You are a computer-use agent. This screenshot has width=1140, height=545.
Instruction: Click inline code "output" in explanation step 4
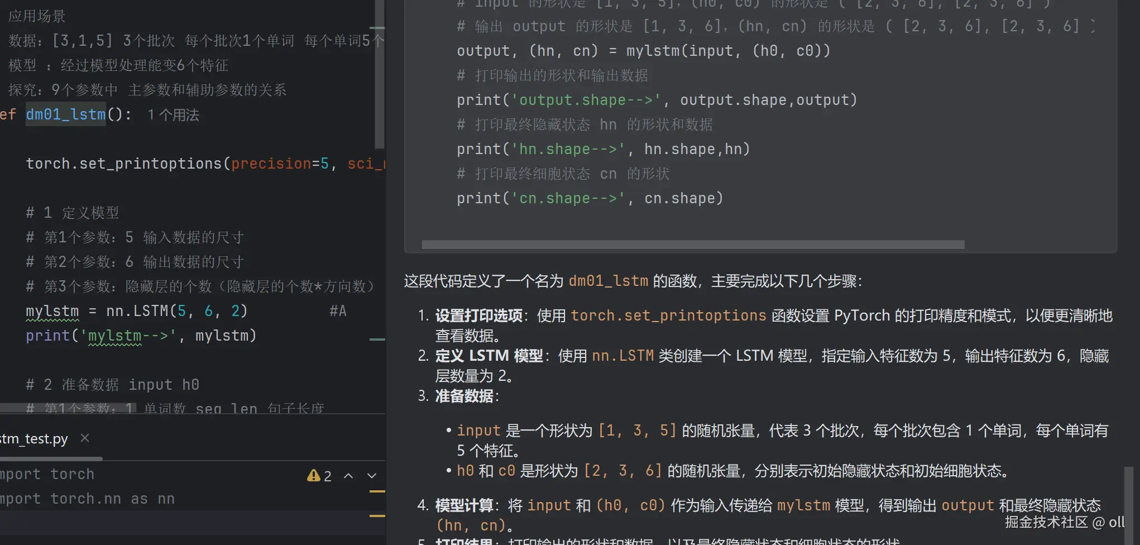(968, 505)
